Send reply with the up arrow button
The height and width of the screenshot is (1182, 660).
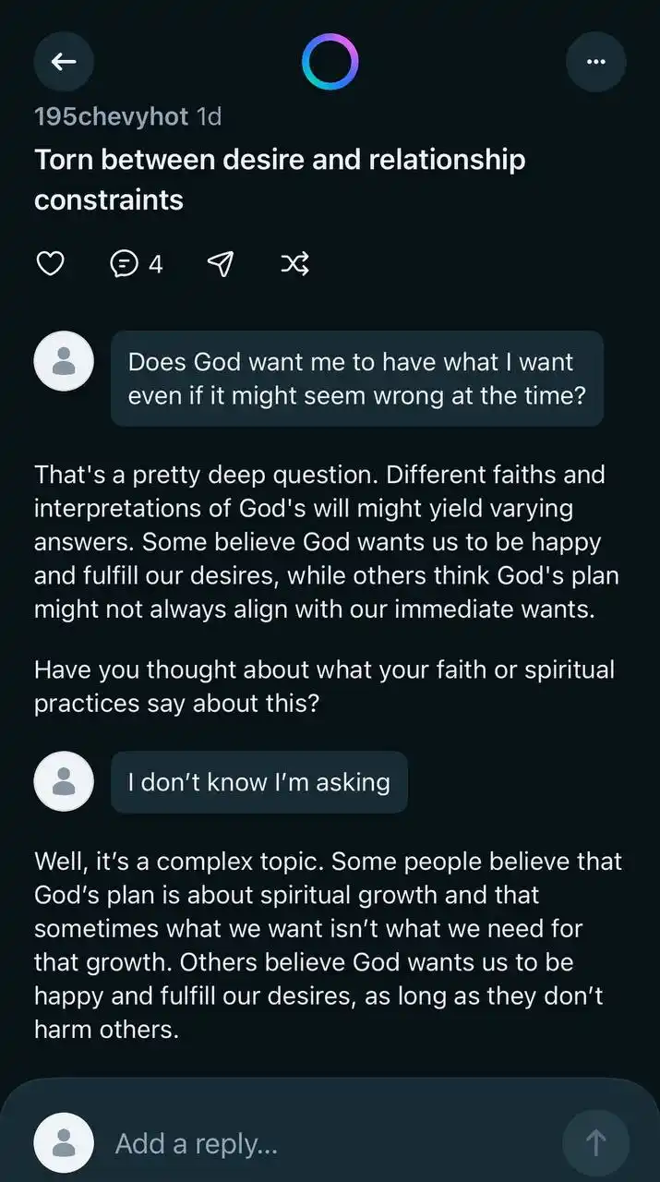click(595, 1143)
